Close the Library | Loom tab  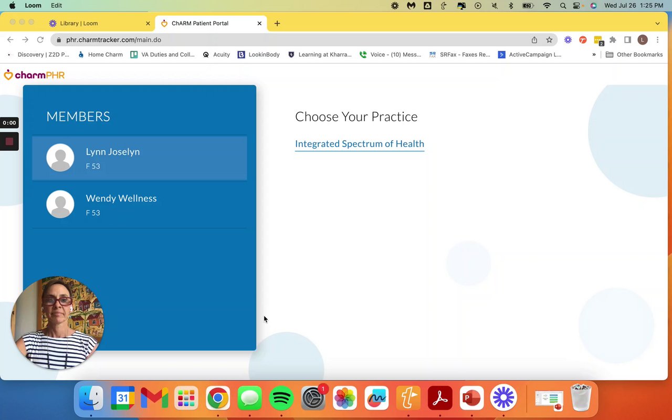[148, 23]
